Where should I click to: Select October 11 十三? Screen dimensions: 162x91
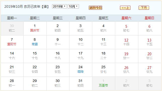click(x=104, y=42)
